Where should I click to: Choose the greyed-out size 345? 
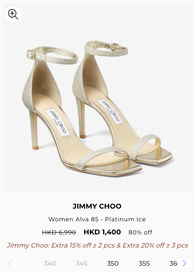(x=81, y=263)
